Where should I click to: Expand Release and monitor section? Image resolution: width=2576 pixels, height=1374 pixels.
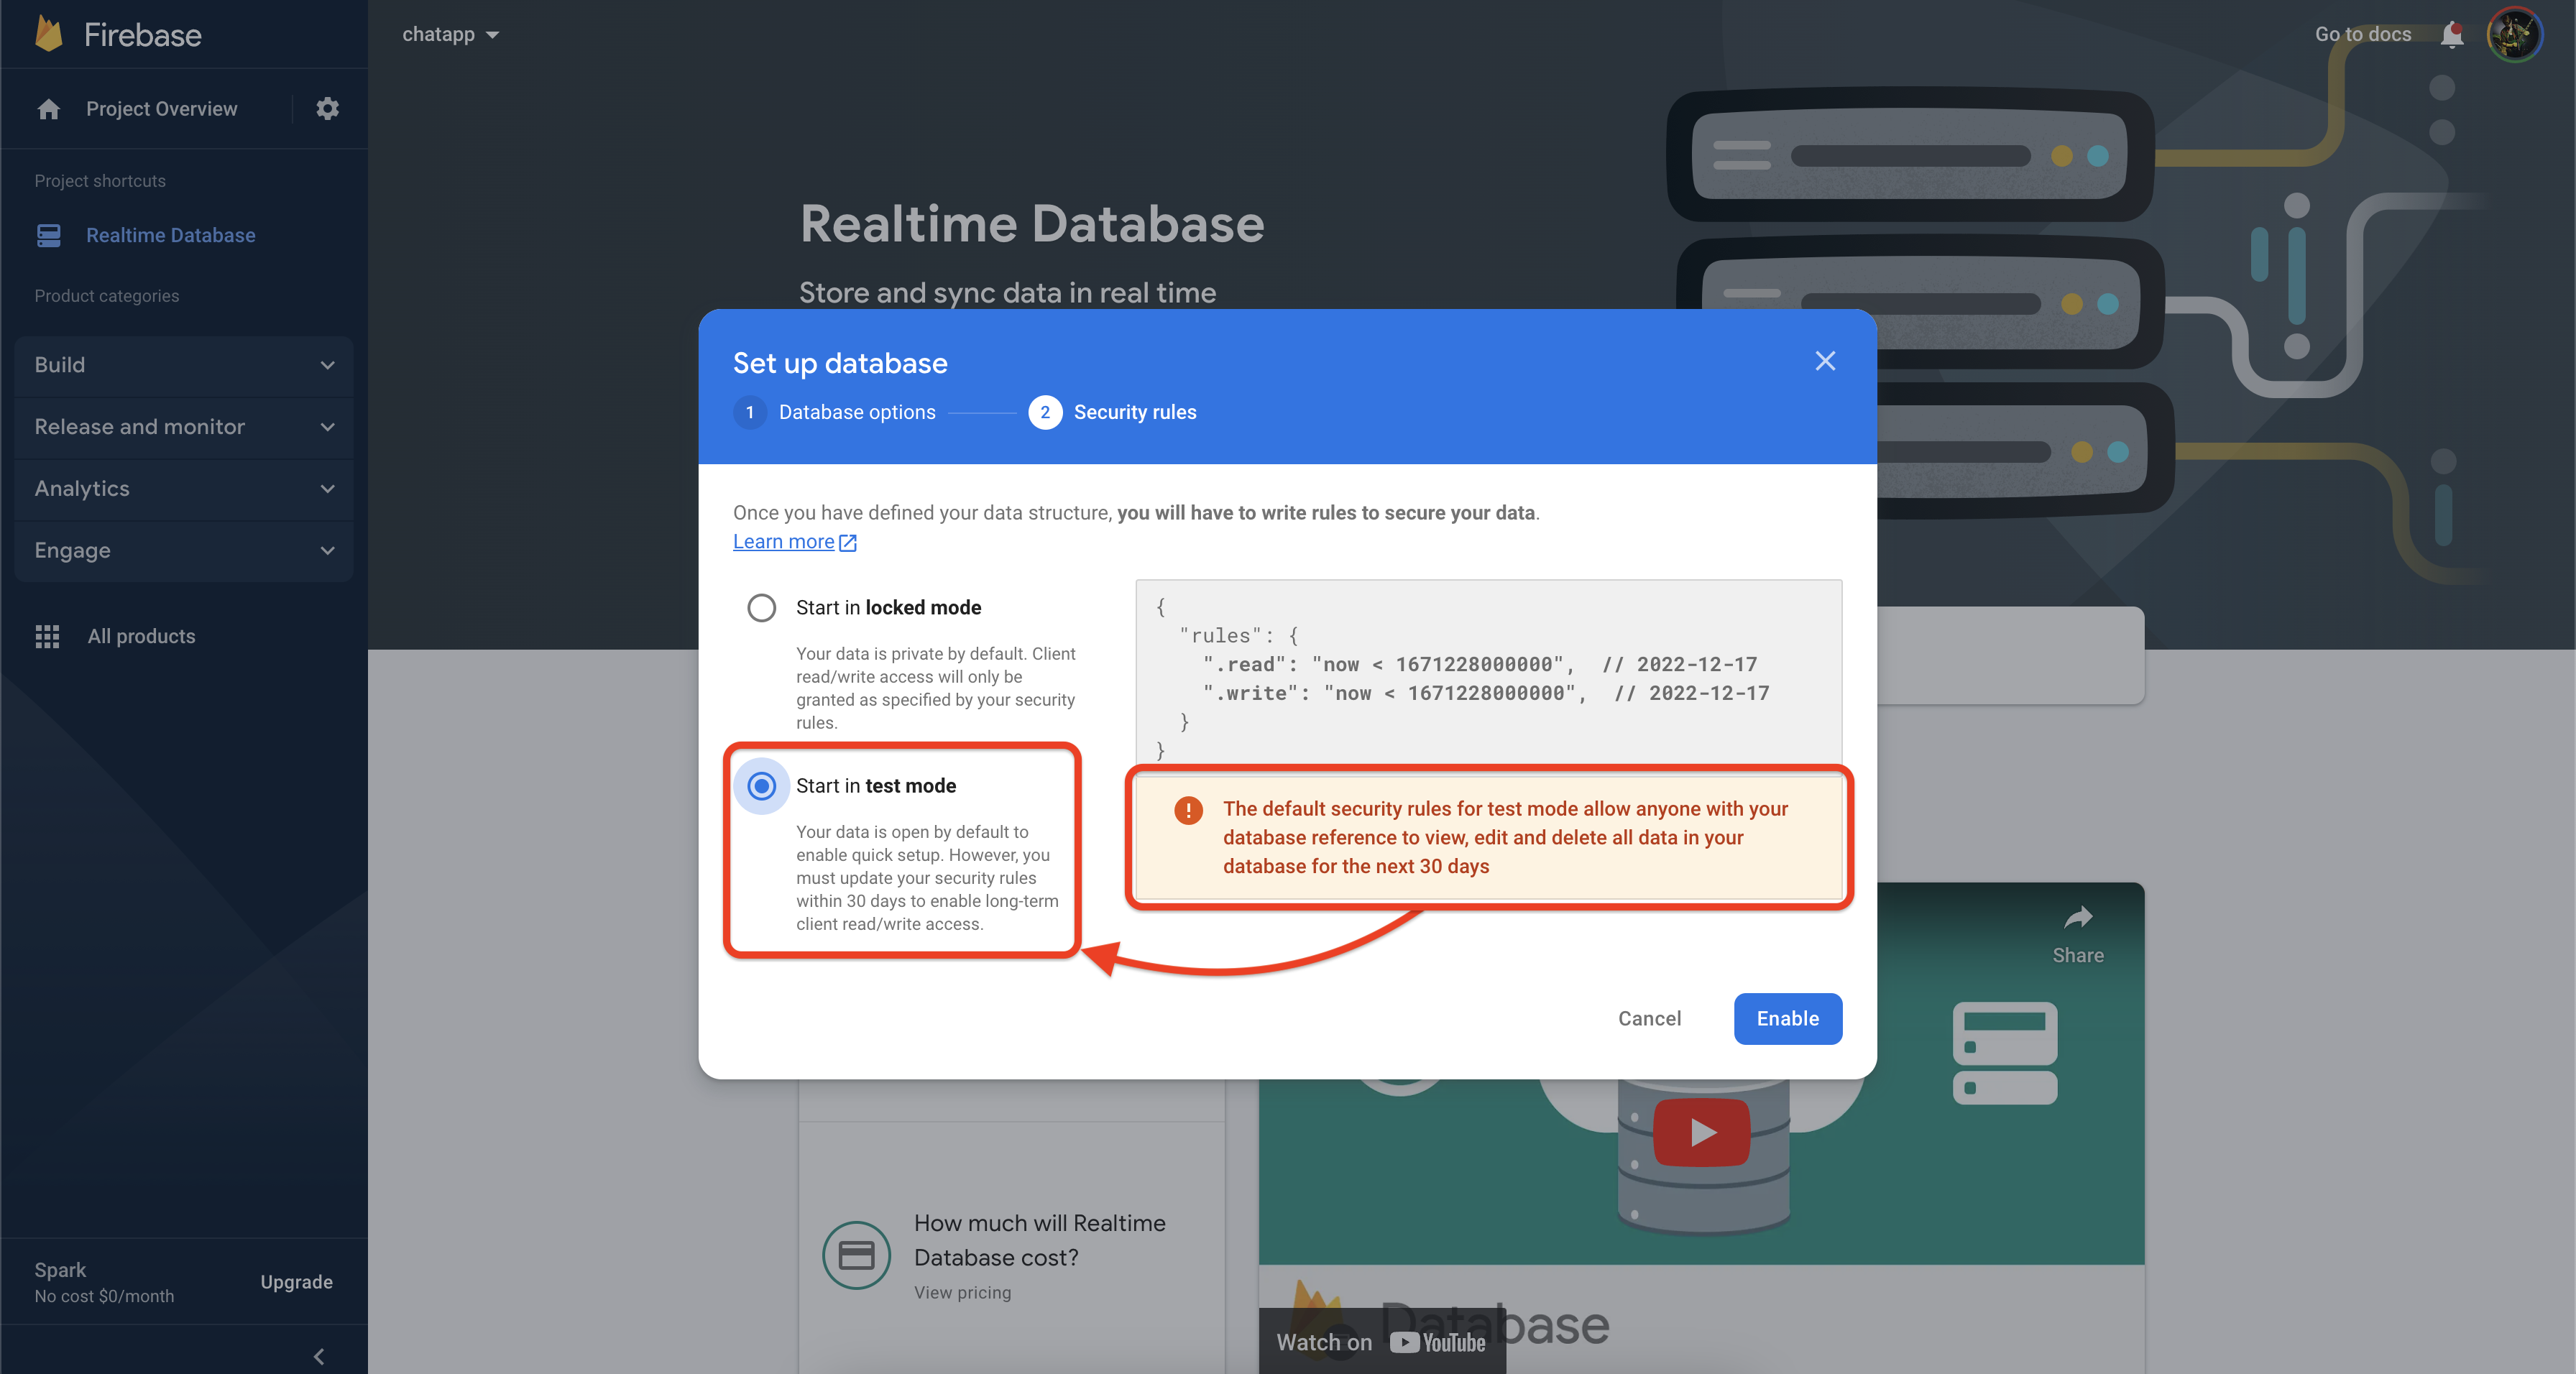[x=184, y=427]
